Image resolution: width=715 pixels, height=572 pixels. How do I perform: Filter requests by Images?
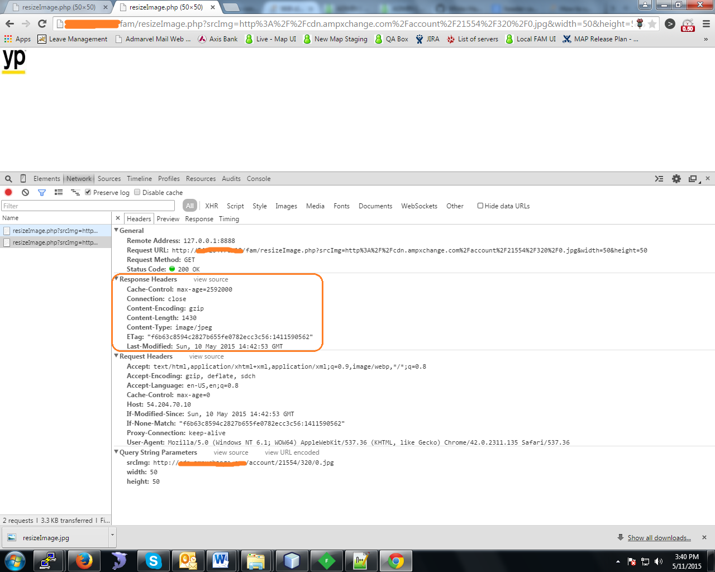point(286,206)
